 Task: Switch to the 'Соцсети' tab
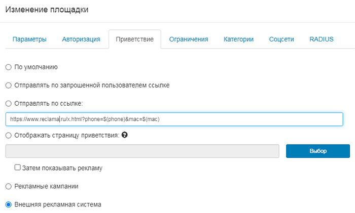(281, 39)
